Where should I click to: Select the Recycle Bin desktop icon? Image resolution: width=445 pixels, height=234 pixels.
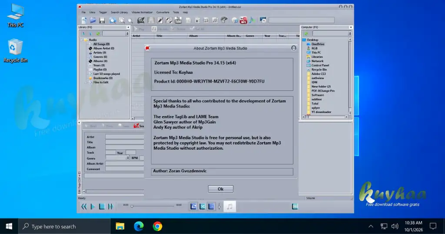(15, 51)
